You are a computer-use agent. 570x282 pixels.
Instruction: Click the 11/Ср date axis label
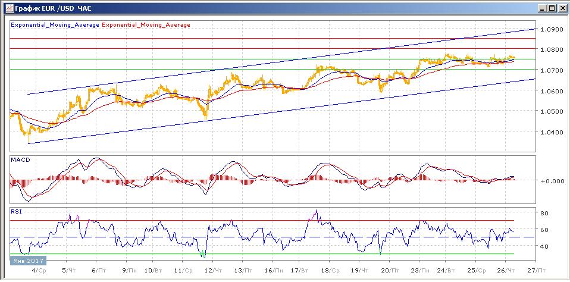pyautogui.click(x=184, y=271)
